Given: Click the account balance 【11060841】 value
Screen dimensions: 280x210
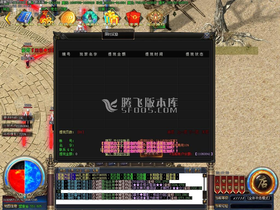Looking at the screenshot, I should 204,154.
